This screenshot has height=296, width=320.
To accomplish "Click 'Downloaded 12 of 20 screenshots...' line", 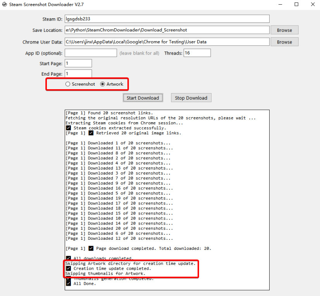I will point(119,238).
